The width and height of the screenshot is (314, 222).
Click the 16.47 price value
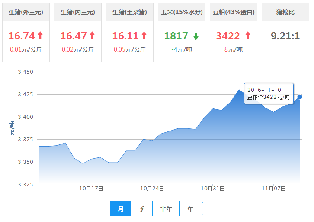[x=74, y=36]
